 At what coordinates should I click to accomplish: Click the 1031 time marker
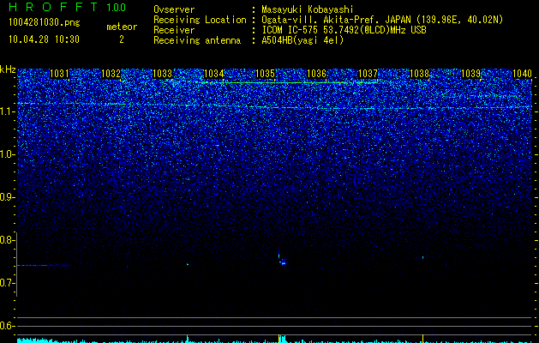point(59,74)
